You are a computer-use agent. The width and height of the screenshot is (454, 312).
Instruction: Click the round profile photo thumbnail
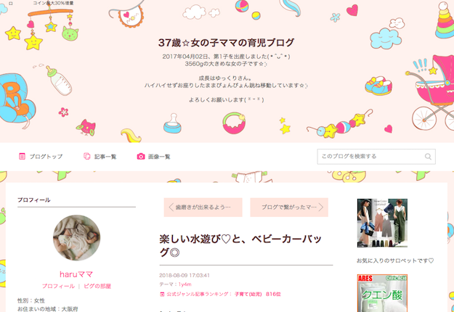click(76, 238)
